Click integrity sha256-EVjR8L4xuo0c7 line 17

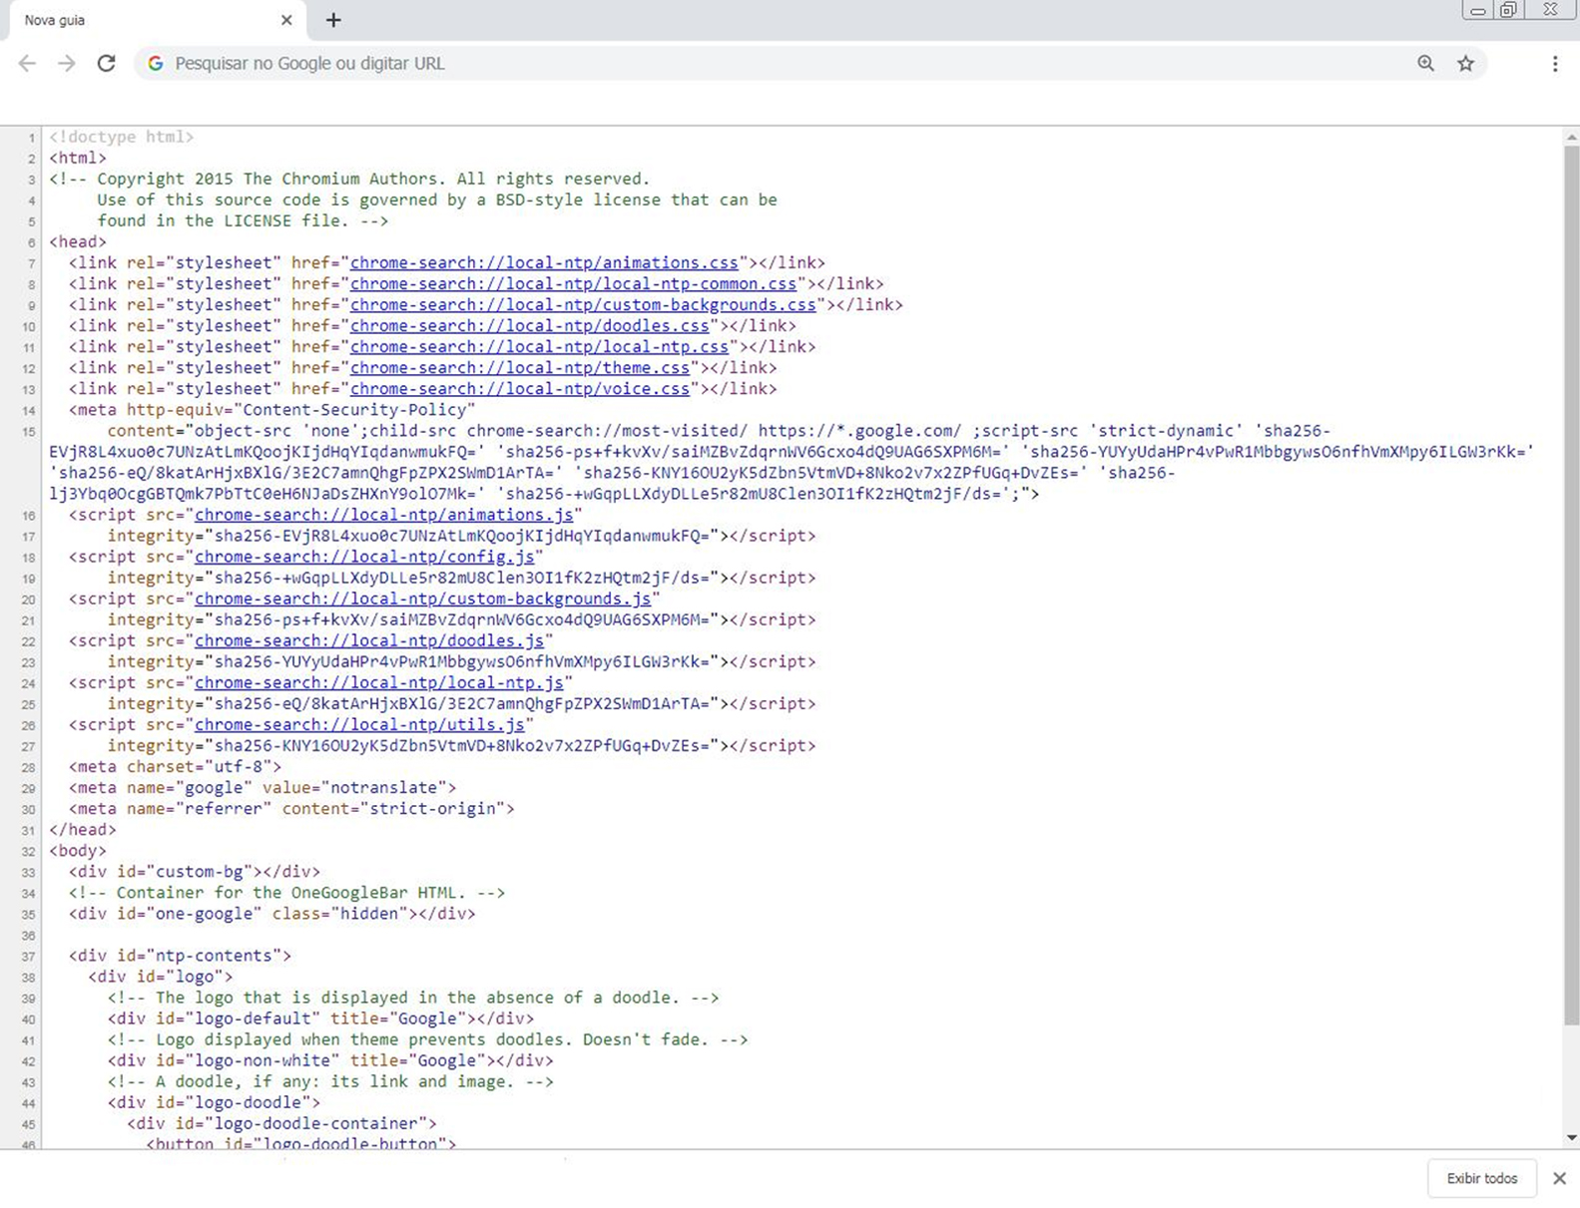click(x=461, y=536)
